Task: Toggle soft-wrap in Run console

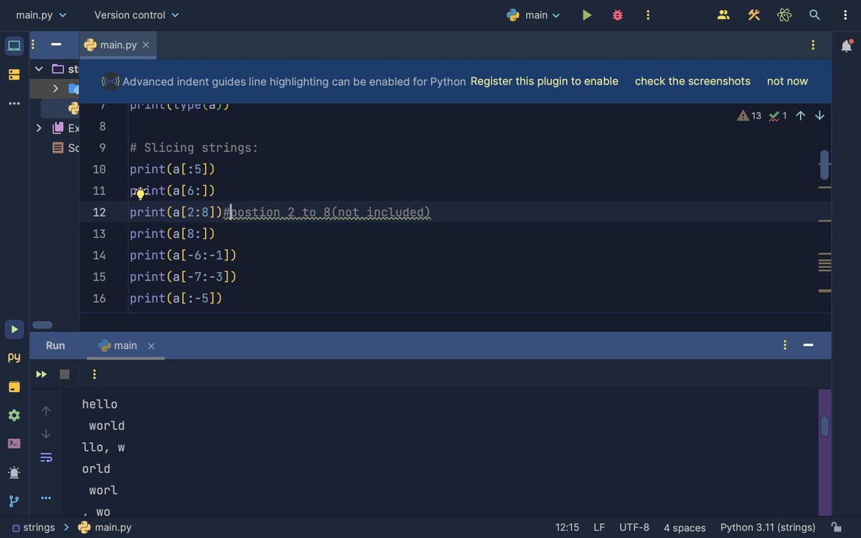Action: coord(46,457)
